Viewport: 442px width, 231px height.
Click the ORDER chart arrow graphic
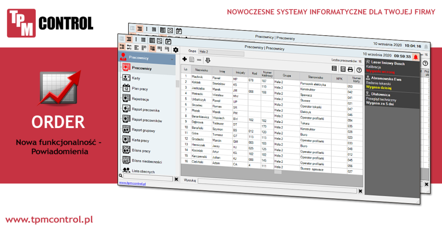tap(59, 88)
